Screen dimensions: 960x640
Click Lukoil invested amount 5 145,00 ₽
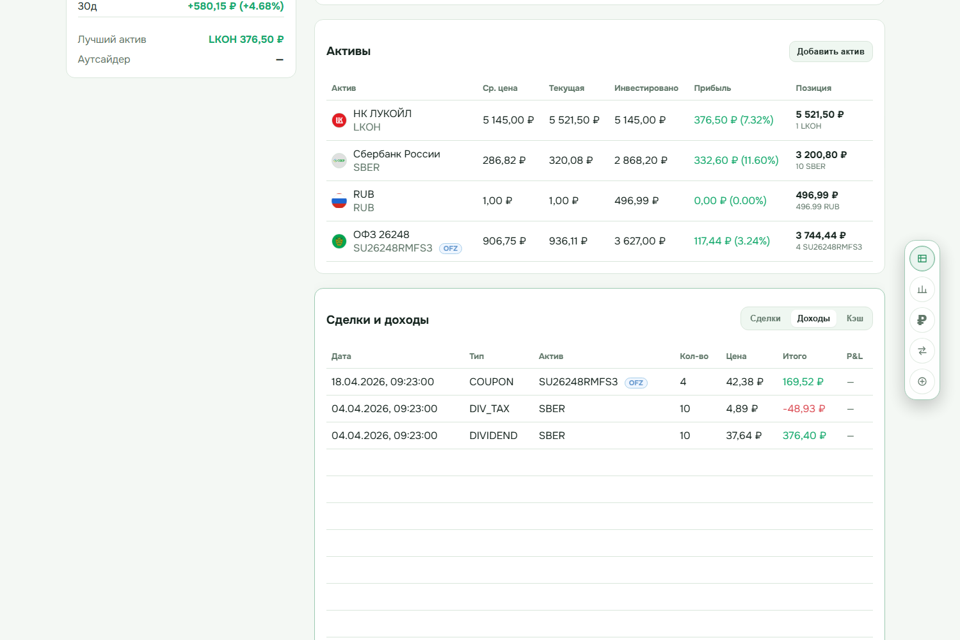tap(640, 120)
